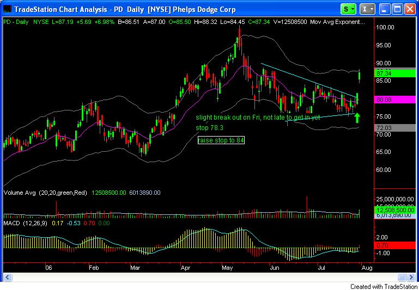Open the green S symbol-link dropdown button
Screen dimensions: 419x290
click(349, 9)
